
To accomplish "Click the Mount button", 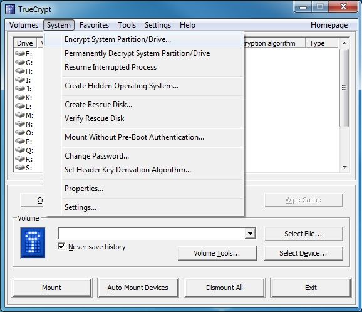I will (52, 288).
